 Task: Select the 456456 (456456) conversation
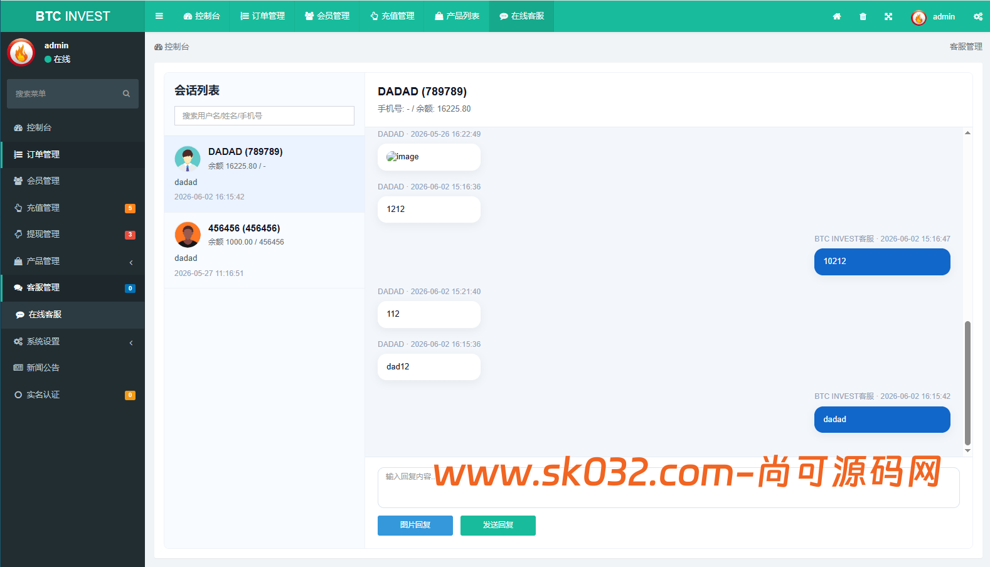pos(264,251)
